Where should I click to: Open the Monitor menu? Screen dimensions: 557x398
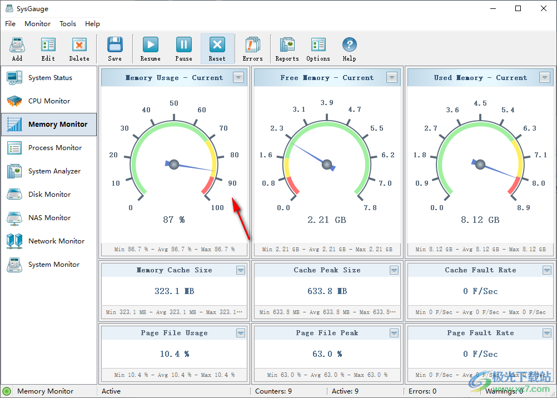click(37, 24)
